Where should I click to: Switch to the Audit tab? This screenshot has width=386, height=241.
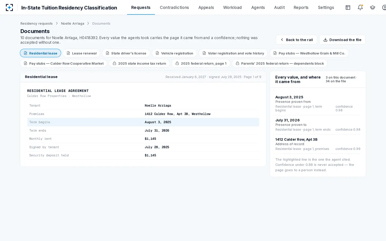279,7
